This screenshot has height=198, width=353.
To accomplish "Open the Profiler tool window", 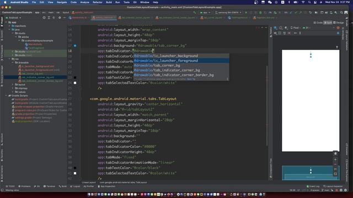I will click(x=89, y=186).
